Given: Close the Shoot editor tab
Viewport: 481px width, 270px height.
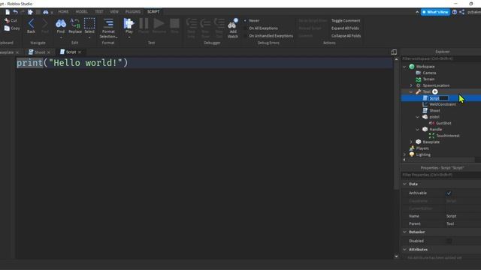Looking at the screenshot, I should [x=49, y=52].
